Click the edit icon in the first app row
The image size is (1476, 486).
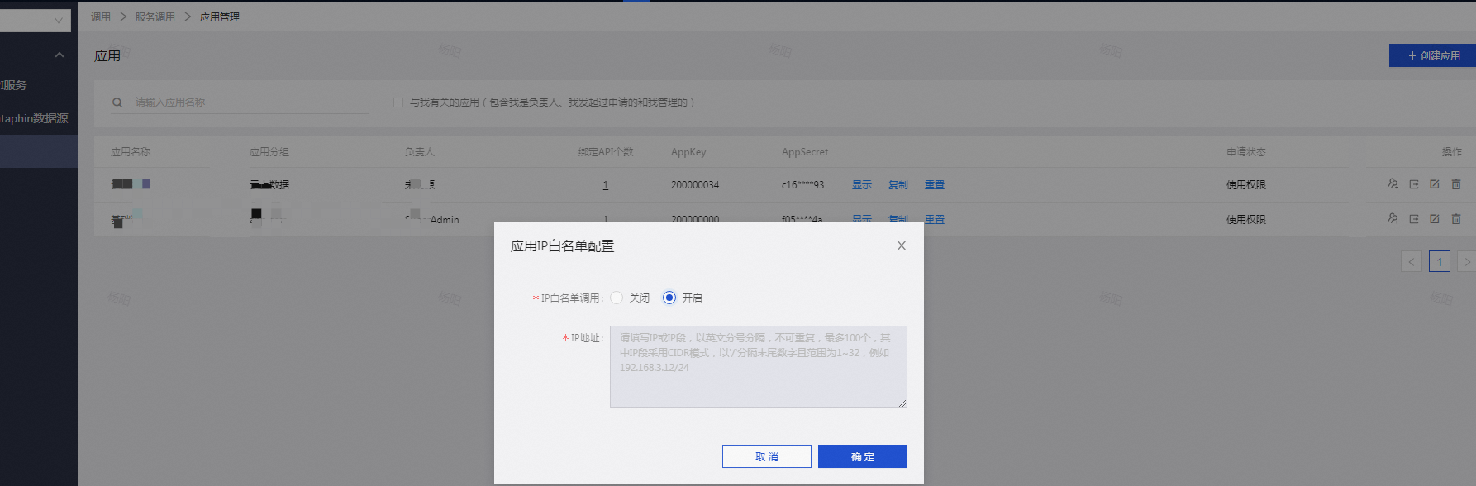(x=1435, y=184)
